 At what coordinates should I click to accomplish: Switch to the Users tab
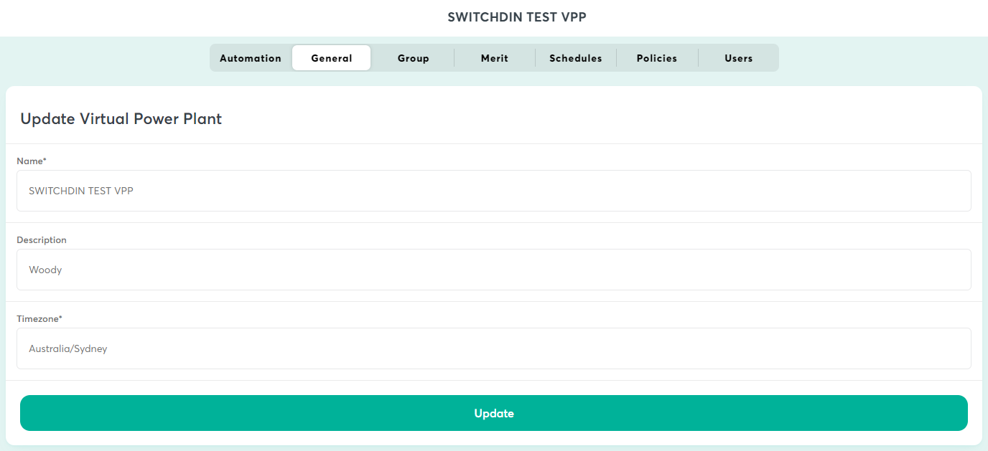[x=739, y=58]
